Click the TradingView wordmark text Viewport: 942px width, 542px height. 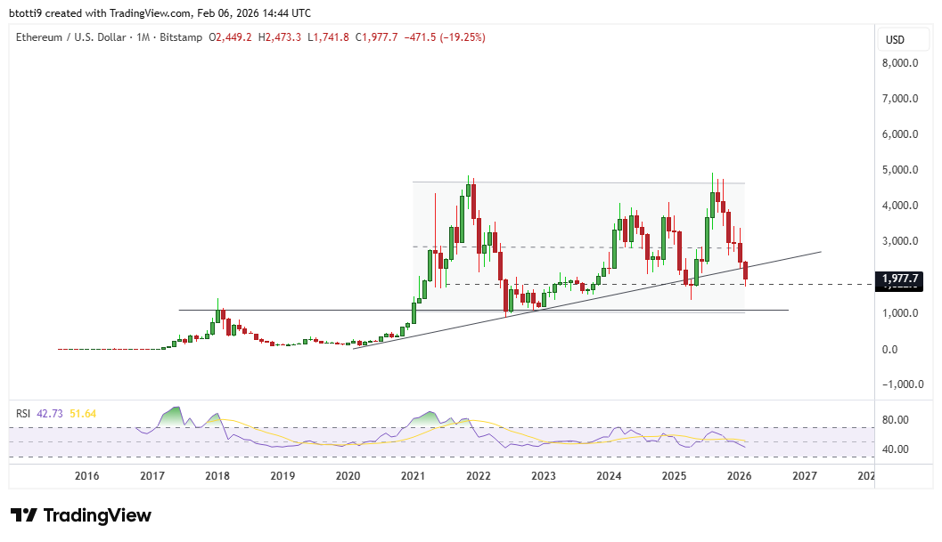tap(101, 515)
